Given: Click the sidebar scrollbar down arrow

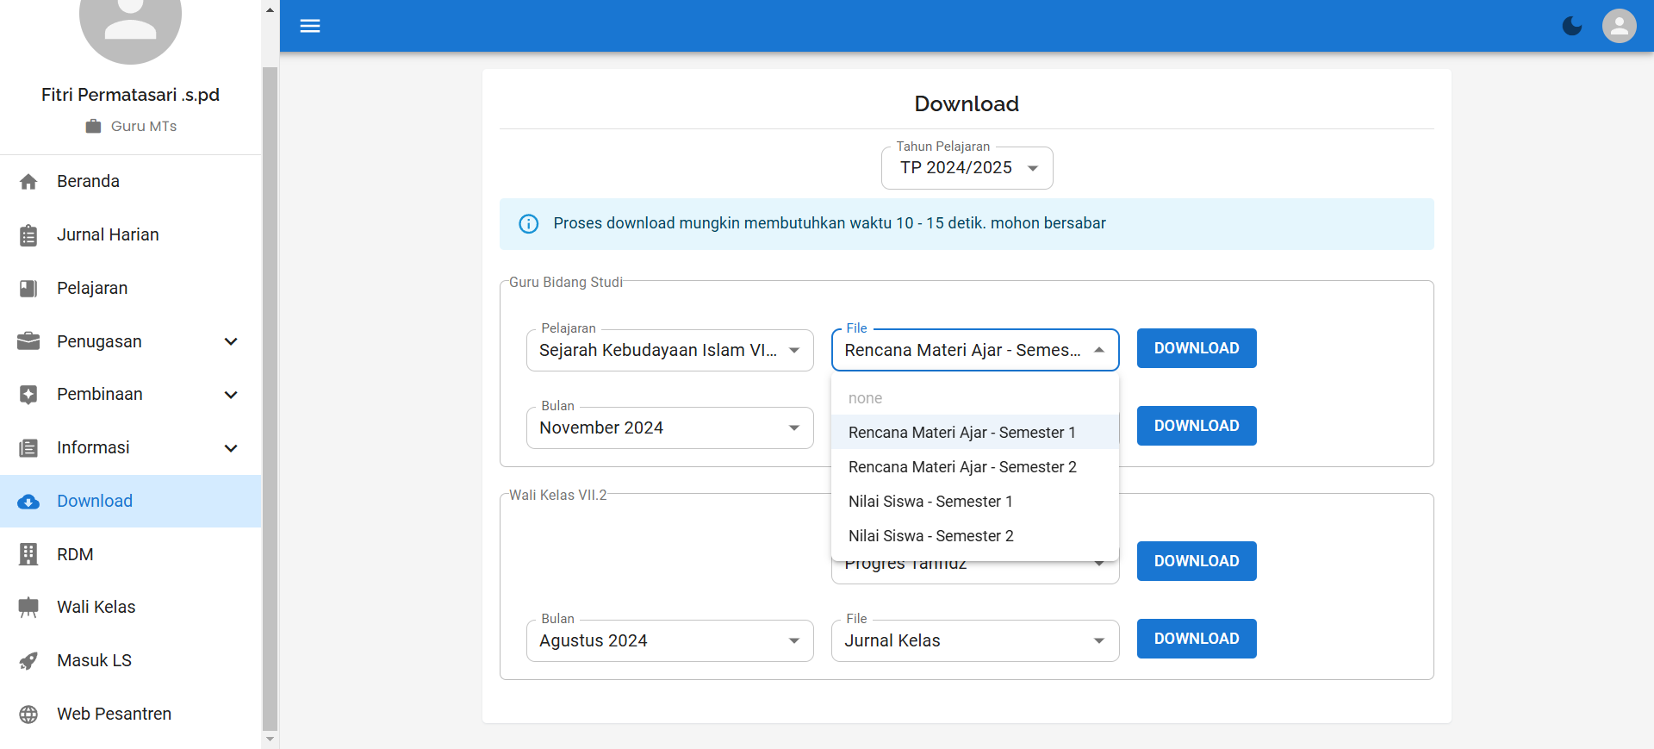Looking at the screenshot, I should [x=270, y=739].
